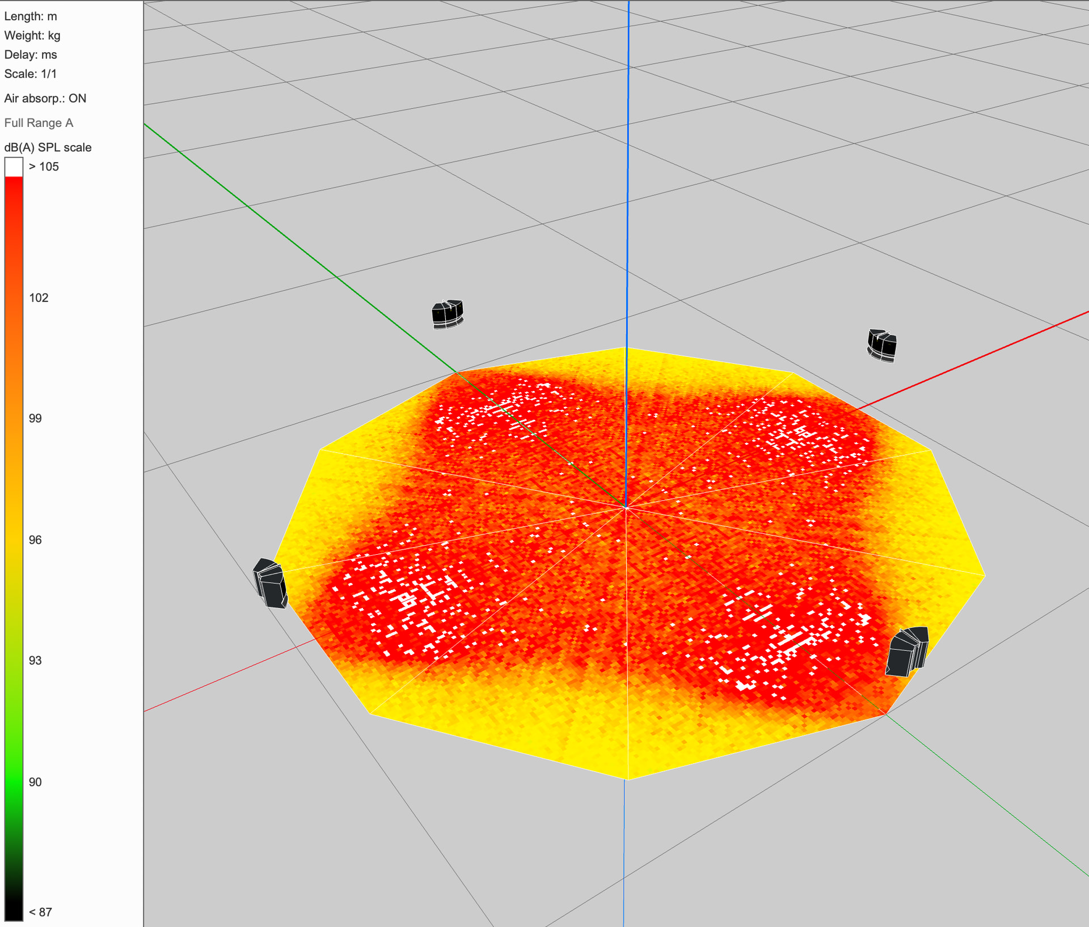Click the < 87 label below the scale

[x=40, y=912]
